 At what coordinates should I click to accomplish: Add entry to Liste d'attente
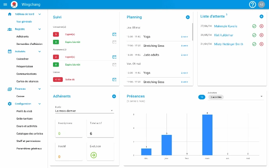(261, 16)
